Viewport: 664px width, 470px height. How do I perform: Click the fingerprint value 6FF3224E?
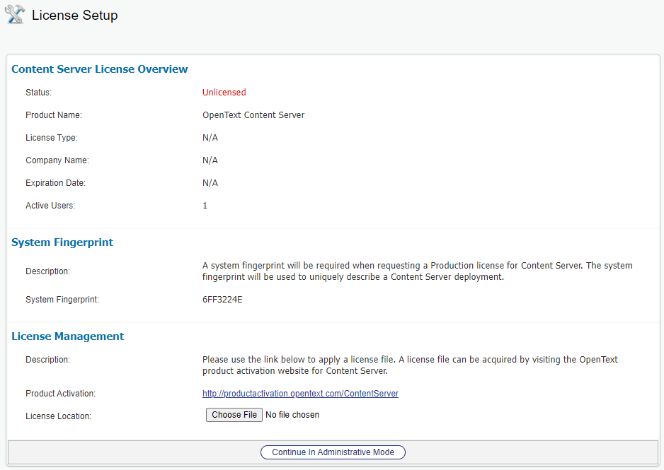[x=222, y=300]
